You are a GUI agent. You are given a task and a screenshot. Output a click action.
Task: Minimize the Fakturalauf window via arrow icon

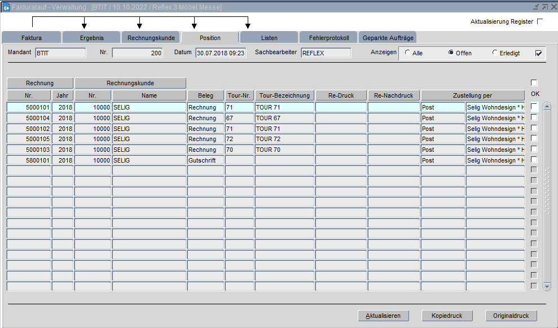point(536,7)
